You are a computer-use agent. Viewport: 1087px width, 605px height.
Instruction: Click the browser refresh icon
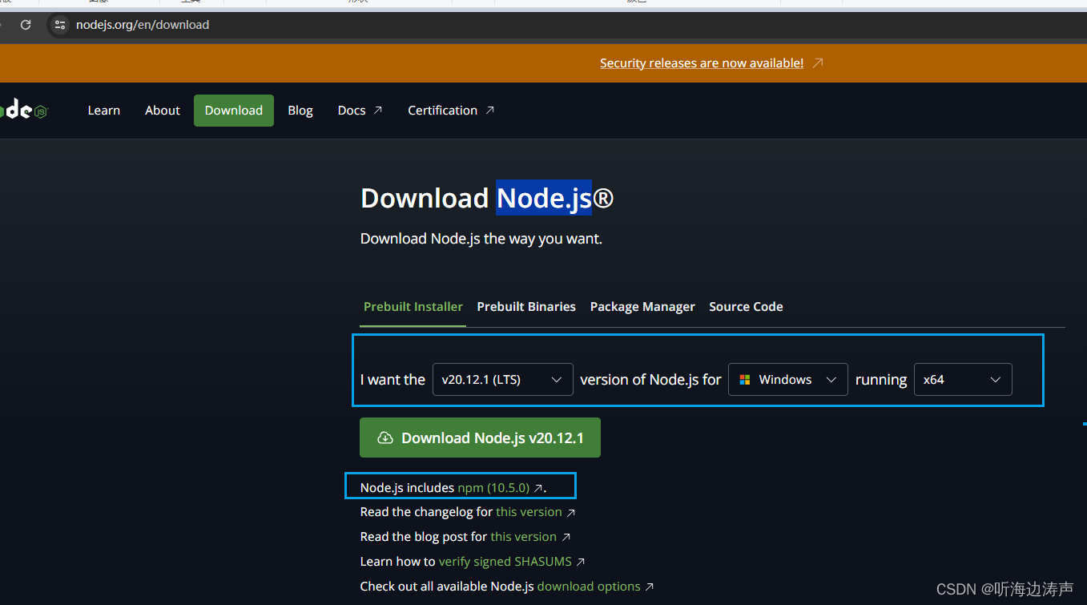pos(26,25)
